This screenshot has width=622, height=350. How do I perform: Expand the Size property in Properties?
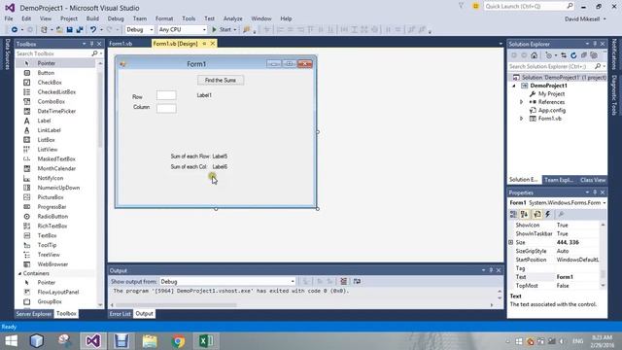pos(511,242)
